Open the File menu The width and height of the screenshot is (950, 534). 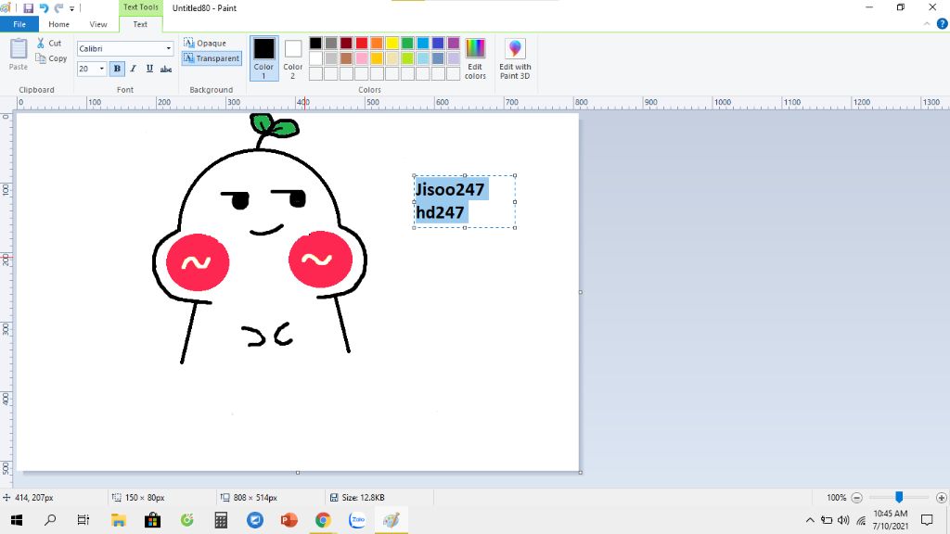tap(19, 24)
